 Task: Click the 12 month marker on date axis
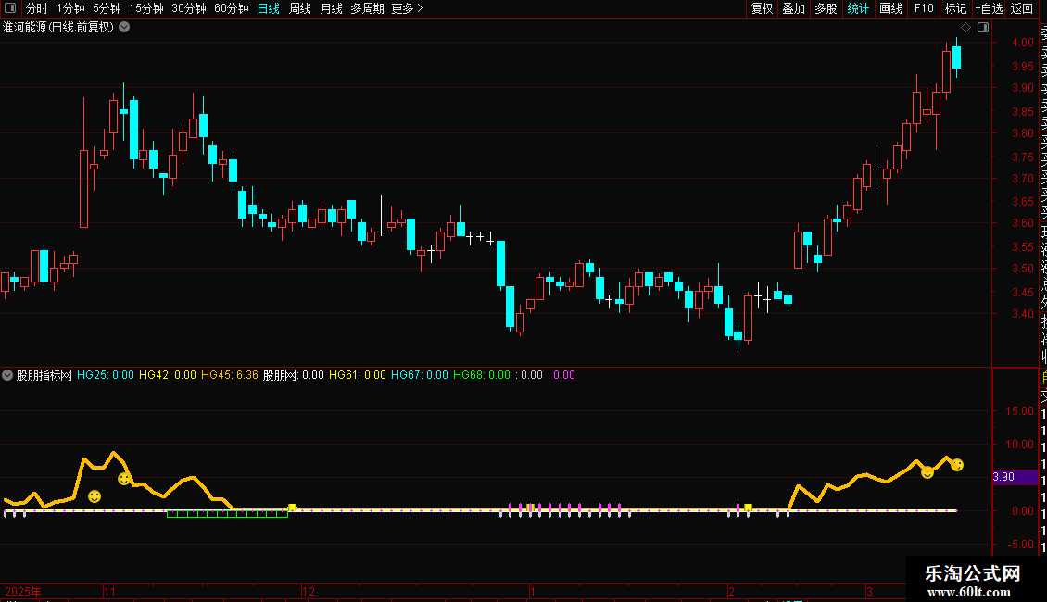309,591
